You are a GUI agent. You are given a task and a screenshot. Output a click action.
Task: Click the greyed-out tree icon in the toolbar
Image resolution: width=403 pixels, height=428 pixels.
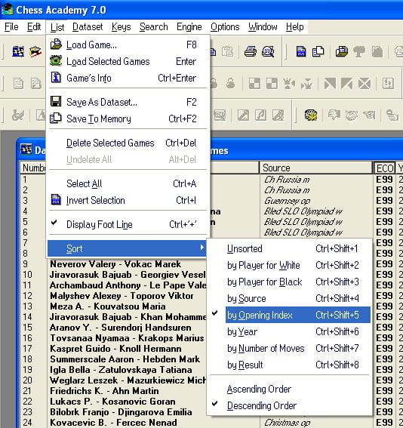click(x=359, y=51)
